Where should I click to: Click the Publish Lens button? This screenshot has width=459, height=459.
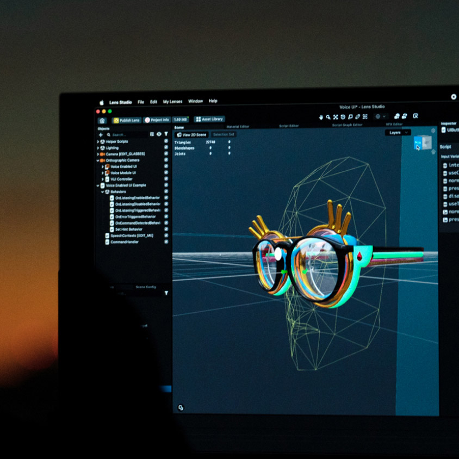(x=127, y=120)
